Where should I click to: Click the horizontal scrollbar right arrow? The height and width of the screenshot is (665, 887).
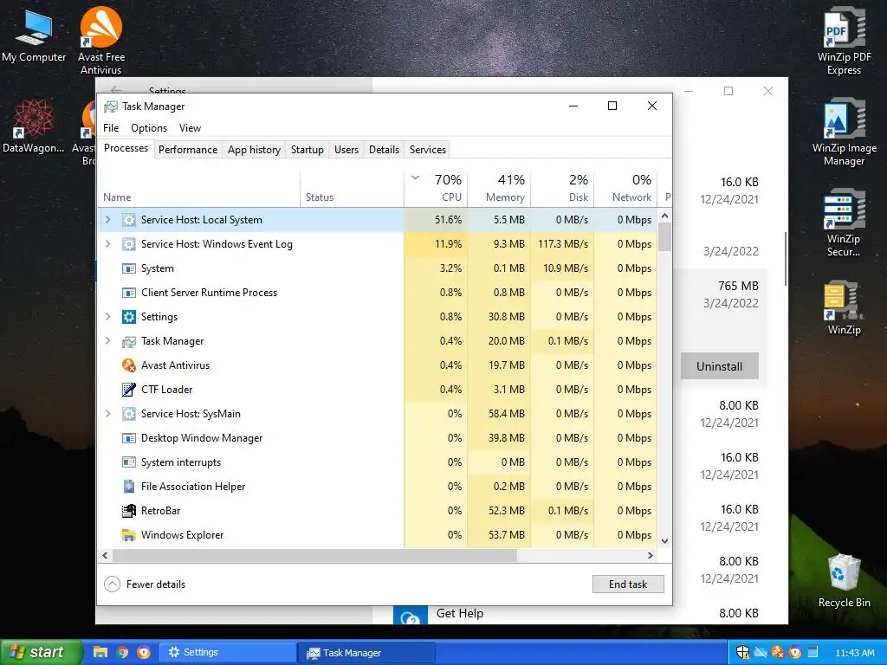pyautogui.click(x=650, y=556)
